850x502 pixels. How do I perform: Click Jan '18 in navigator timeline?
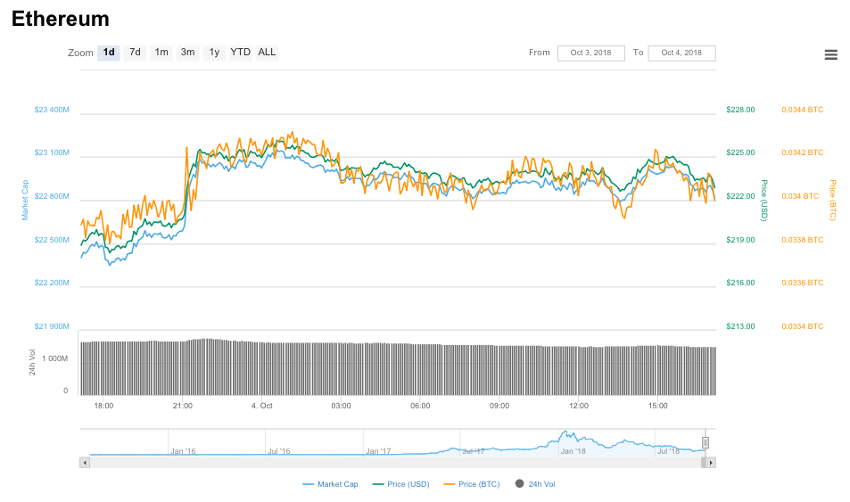[x=573, y=451]
